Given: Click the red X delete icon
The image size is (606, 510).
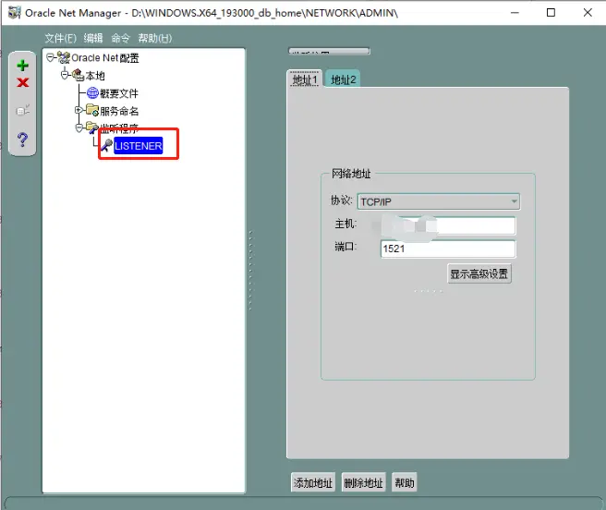Looking at the screenshot, I should pos(23,82).
